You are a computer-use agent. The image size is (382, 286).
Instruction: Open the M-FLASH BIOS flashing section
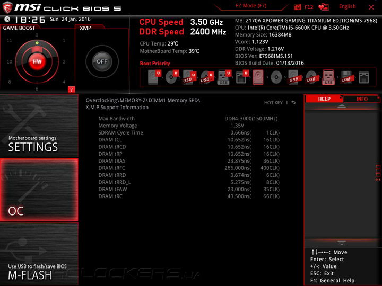(39, 254)
